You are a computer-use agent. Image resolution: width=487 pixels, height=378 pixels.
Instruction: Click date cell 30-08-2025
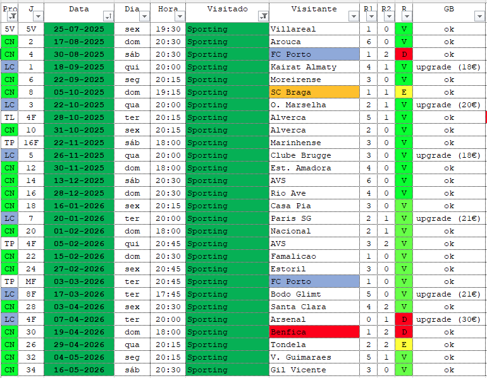[79, 54]
